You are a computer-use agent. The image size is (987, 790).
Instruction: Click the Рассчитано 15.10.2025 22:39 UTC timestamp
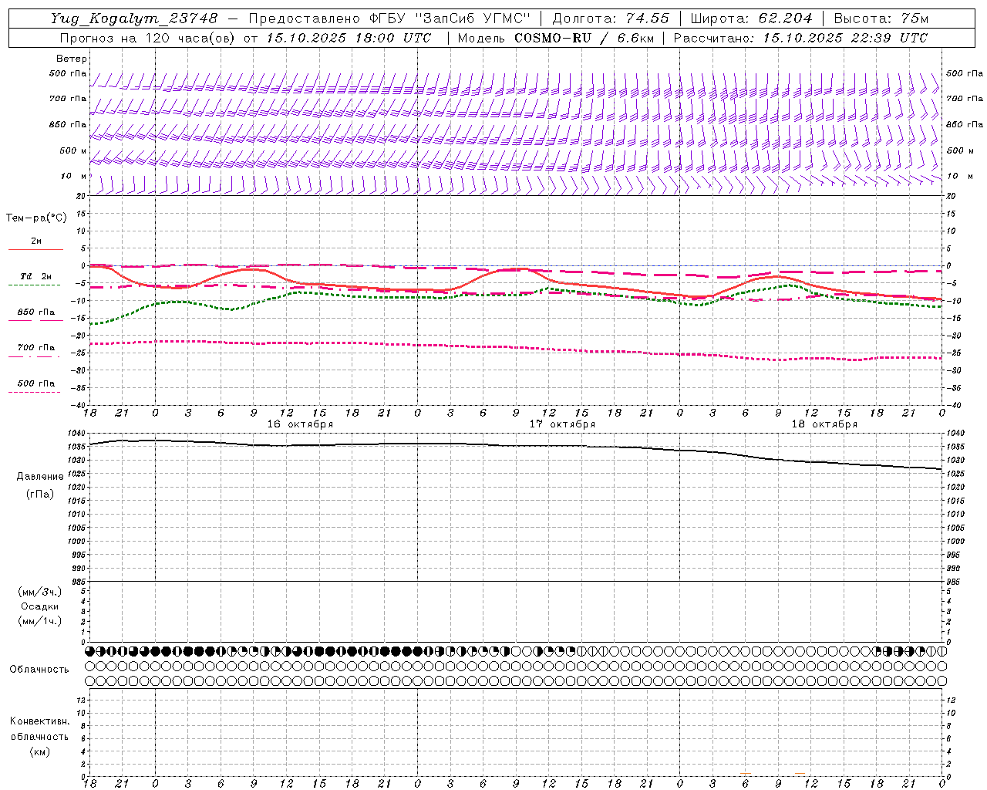[x=800, y=38]
